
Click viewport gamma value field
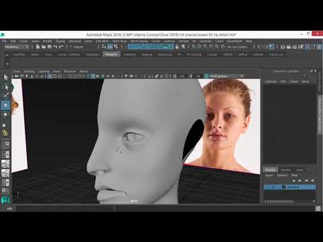197,76
